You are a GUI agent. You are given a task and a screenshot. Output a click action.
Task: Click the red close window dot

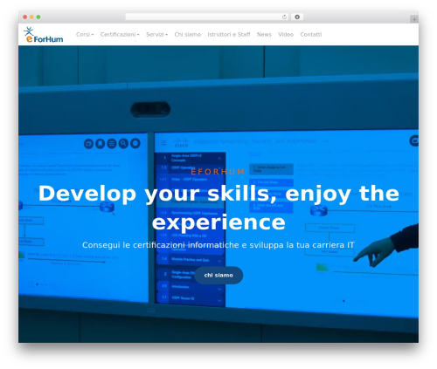[25, 17]
